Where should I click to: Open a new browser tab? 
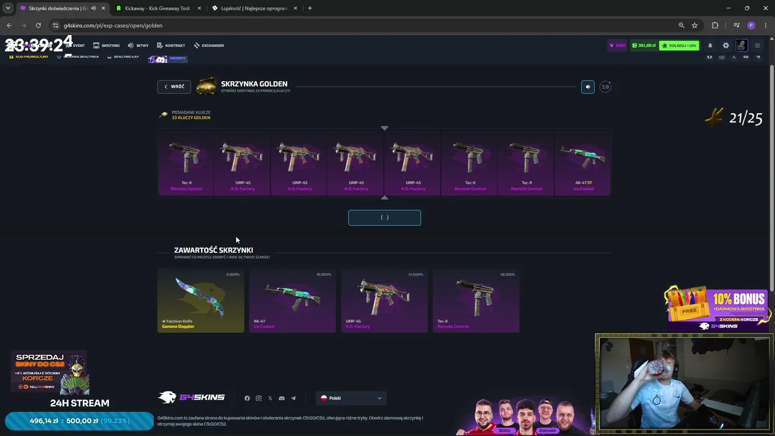coord(310,8)
